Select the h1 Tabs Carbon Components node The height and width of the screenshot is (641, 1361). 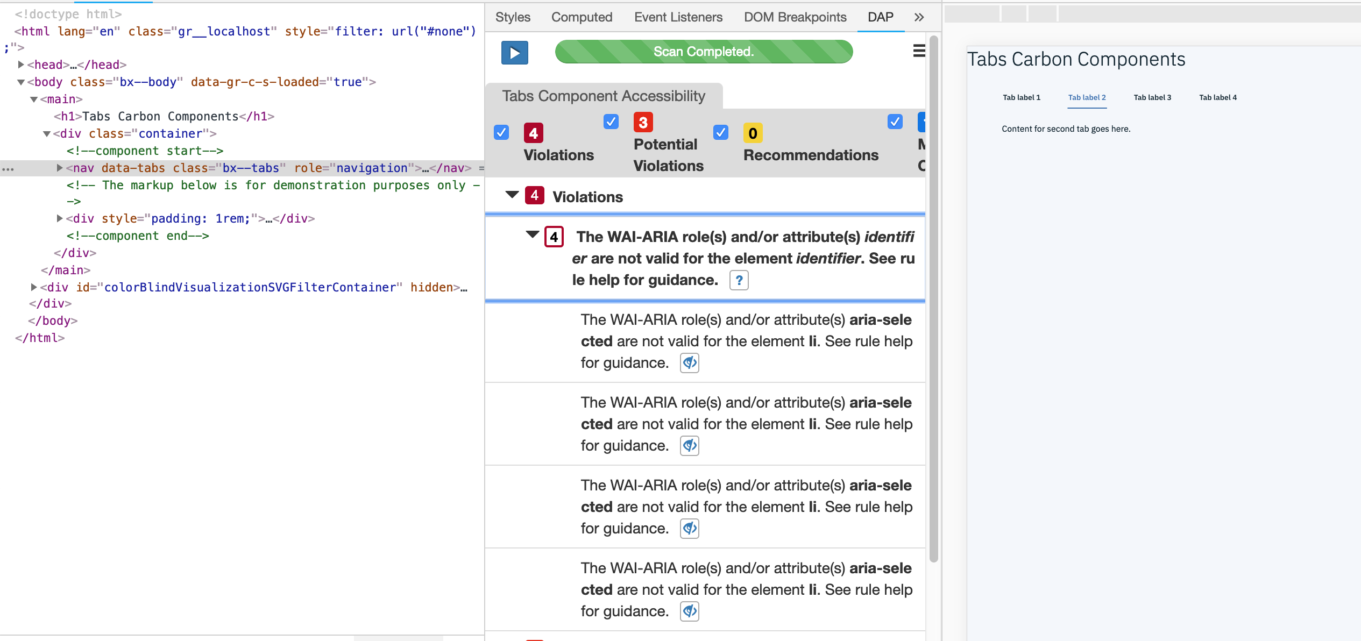[x=164, y=116]
